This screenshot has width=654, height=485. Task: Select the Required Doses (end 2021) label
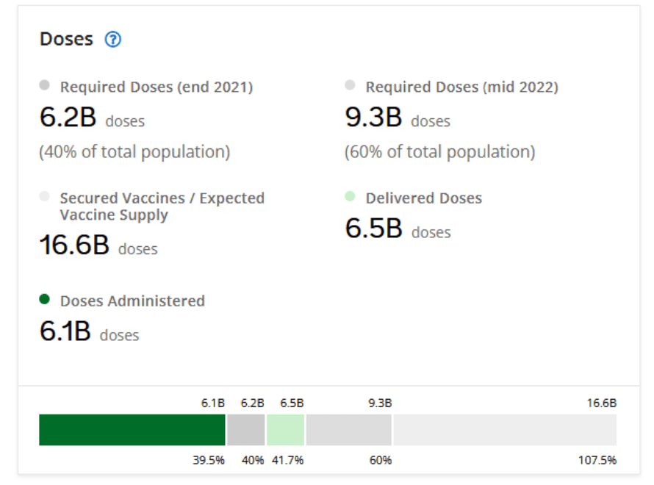point(156,87)
